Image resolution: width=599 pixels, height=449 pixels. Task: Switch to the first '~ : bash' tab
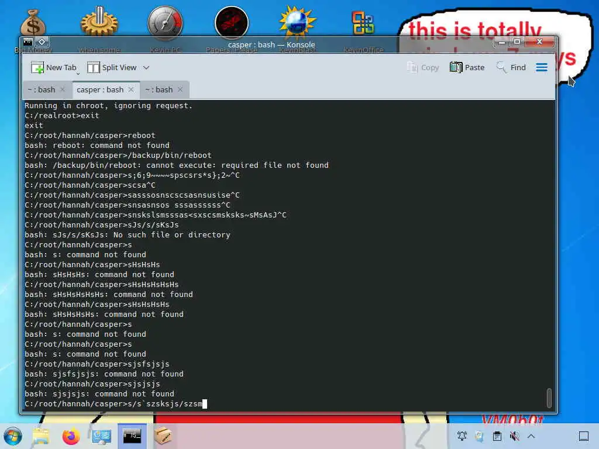coord(42,89)
